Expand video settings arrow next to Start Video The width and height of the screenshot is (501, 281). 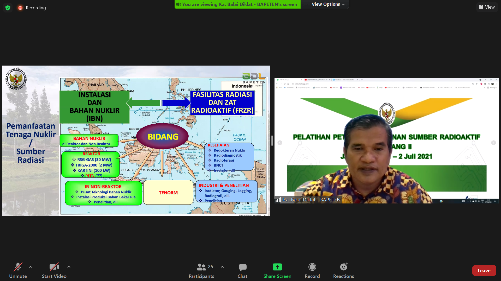click(69, 267)
